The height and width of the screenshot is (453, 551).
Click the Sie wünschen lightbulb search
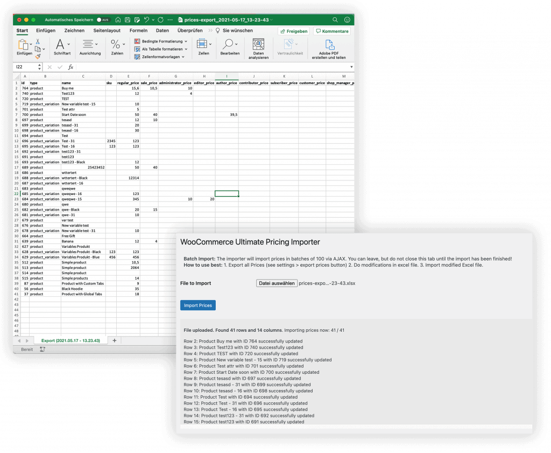coord(234,31)
